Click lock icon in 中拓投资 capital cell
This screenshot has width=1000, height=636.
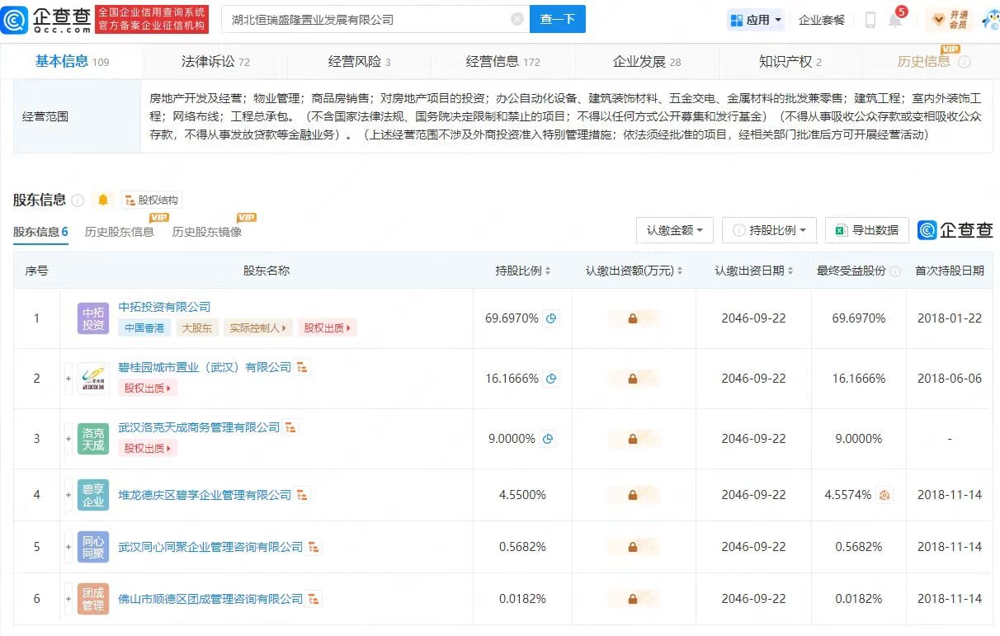click(x=633, y=318)
